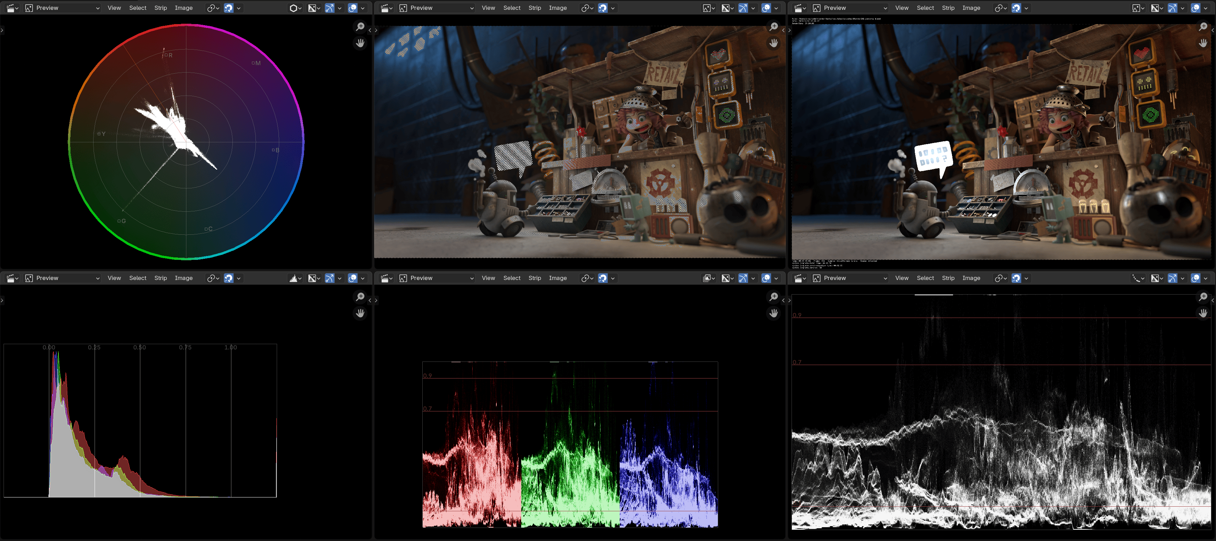Open RGB parade display mode selector

(709, 278)
